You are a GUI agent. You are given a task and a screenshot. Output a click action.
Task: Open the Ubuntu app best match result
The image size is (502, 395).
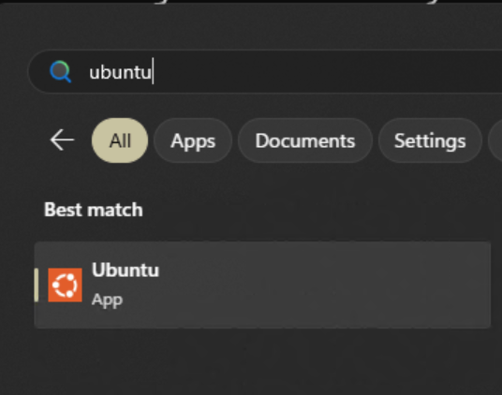262,285
